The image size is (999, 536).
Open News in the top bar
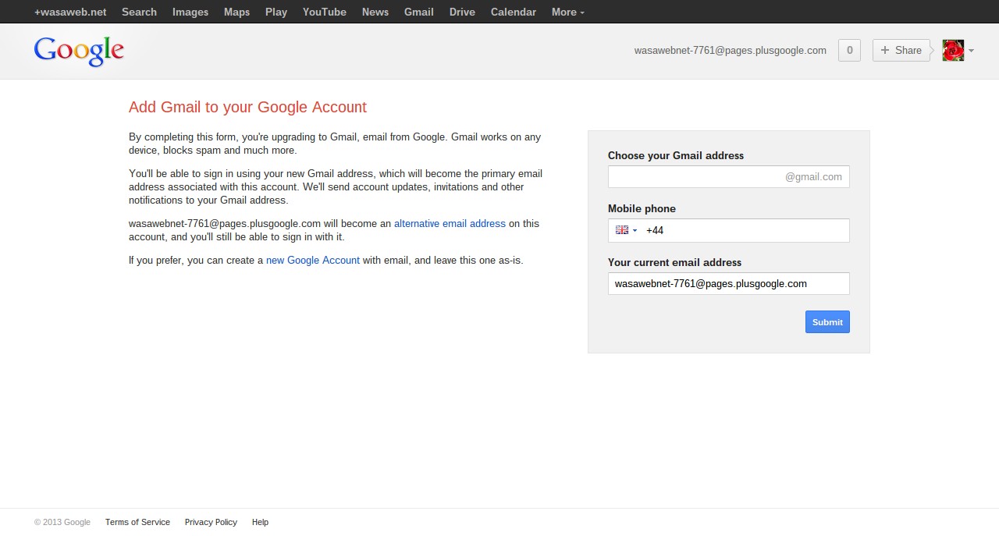coord(375,12)
